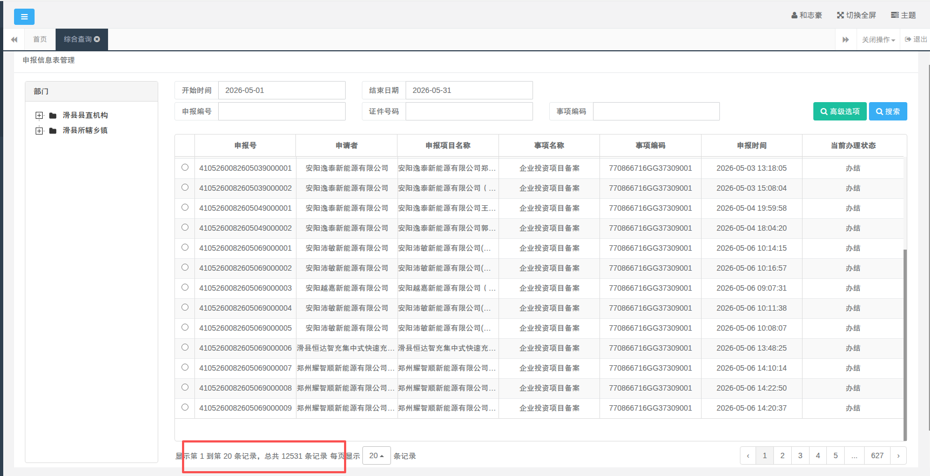Click the 高级选项 advanced options button
This screenshot has width=930, height=476.
coord(840,111)
